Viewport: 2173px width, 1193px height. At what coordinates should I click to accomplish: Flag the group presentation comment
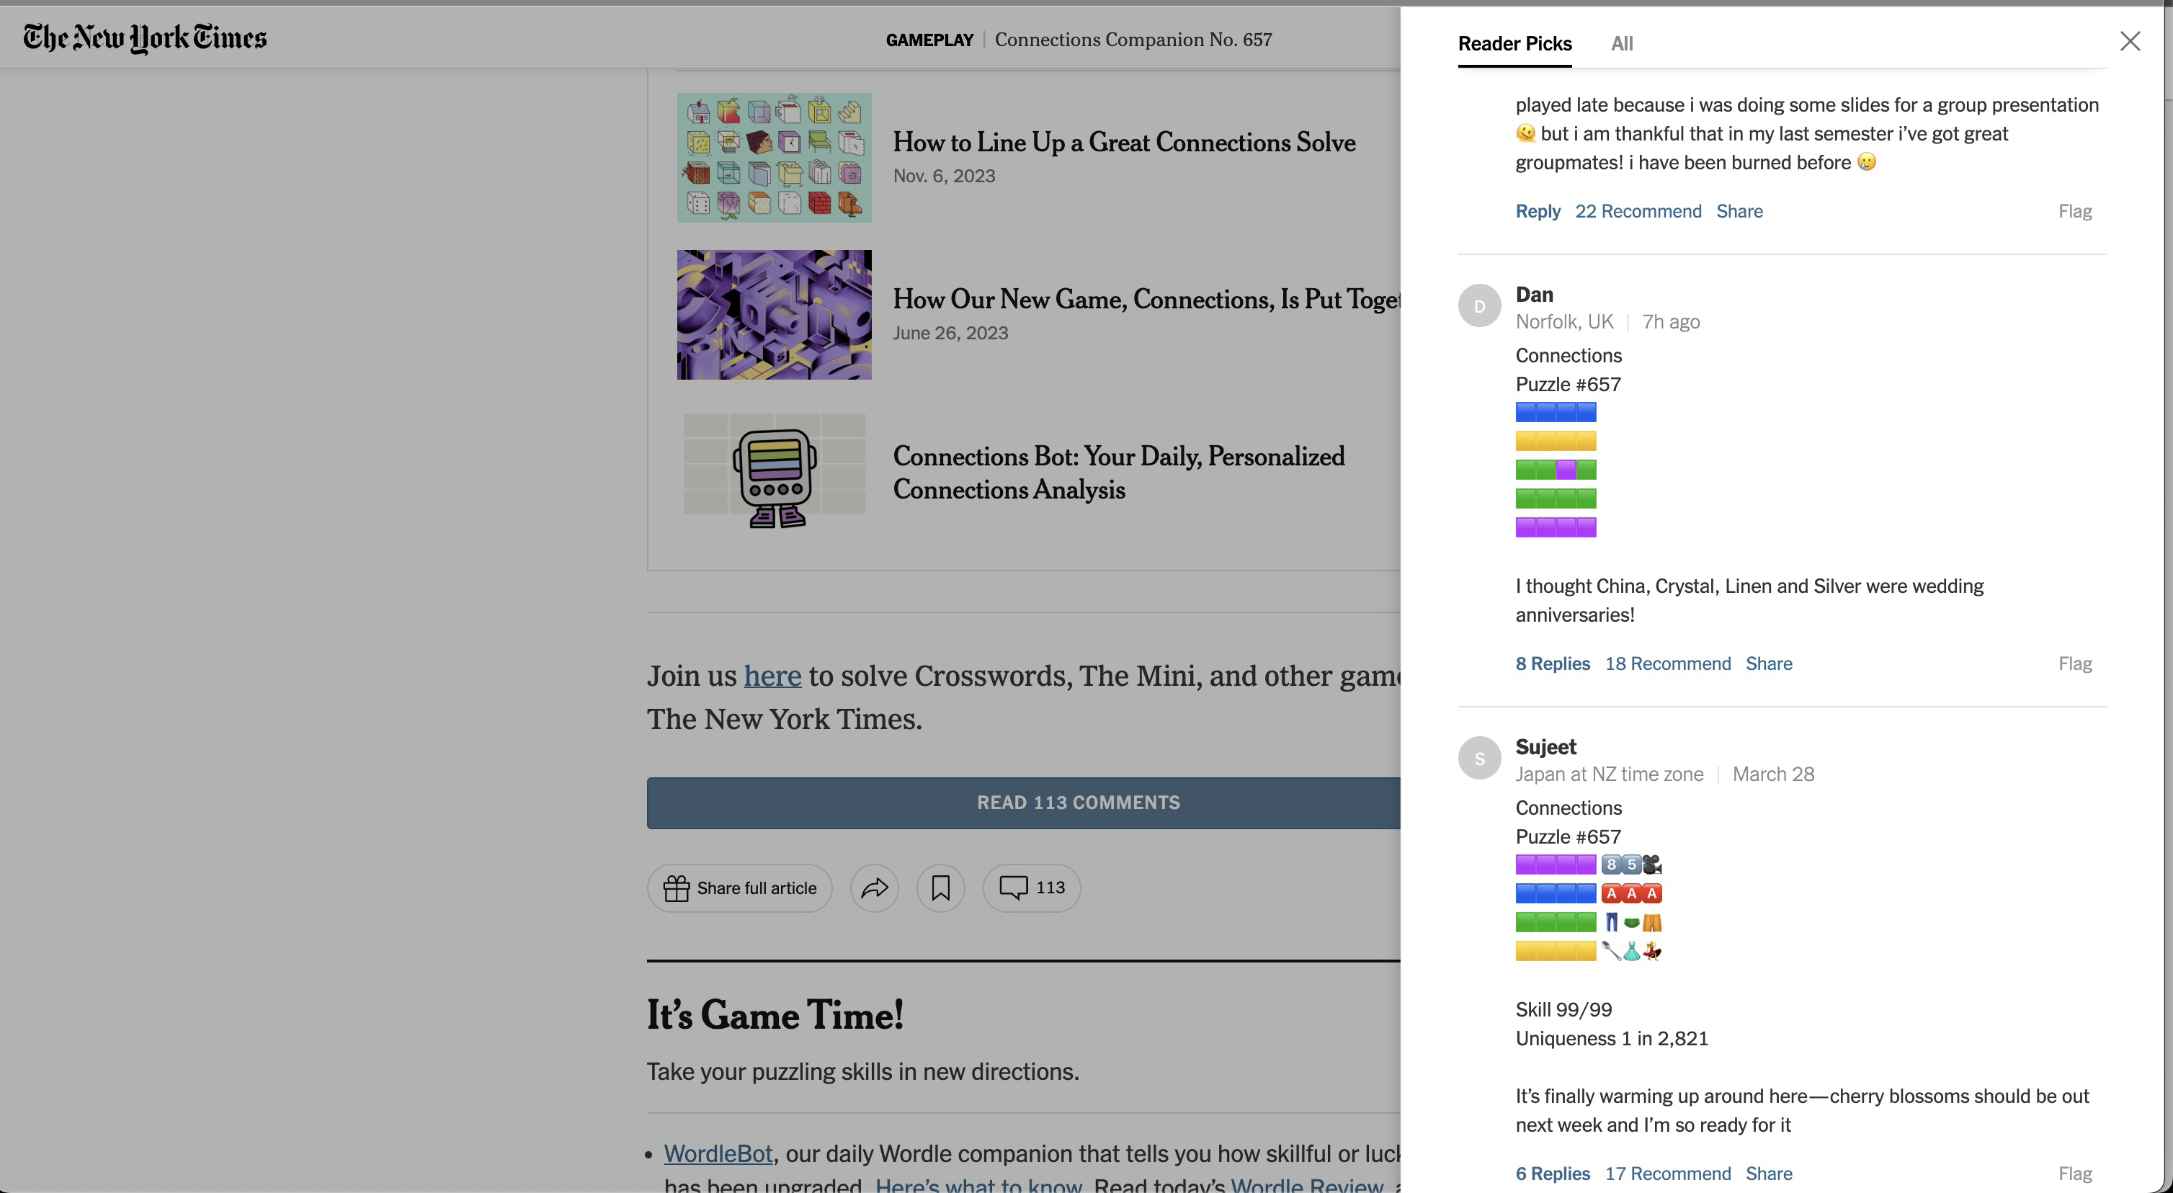pos(2075,211)
